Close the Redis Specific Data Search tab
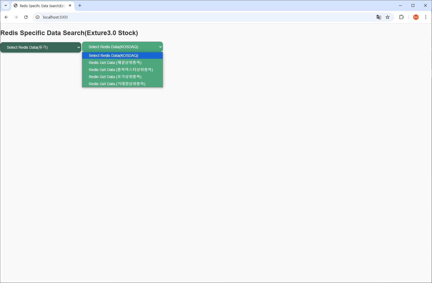This screenshot has width=432, height=283. tap(70, 5)
